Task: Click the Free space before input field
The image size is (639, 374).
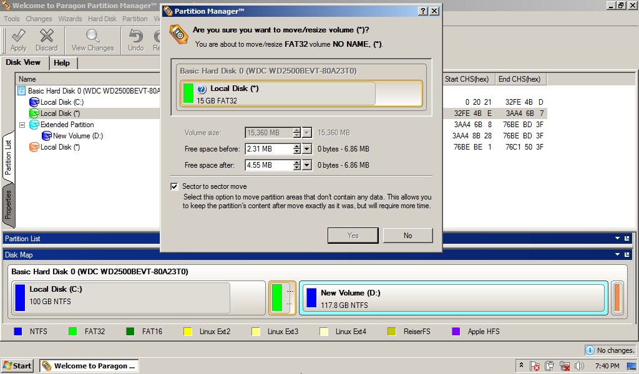Action: point(268,149)
